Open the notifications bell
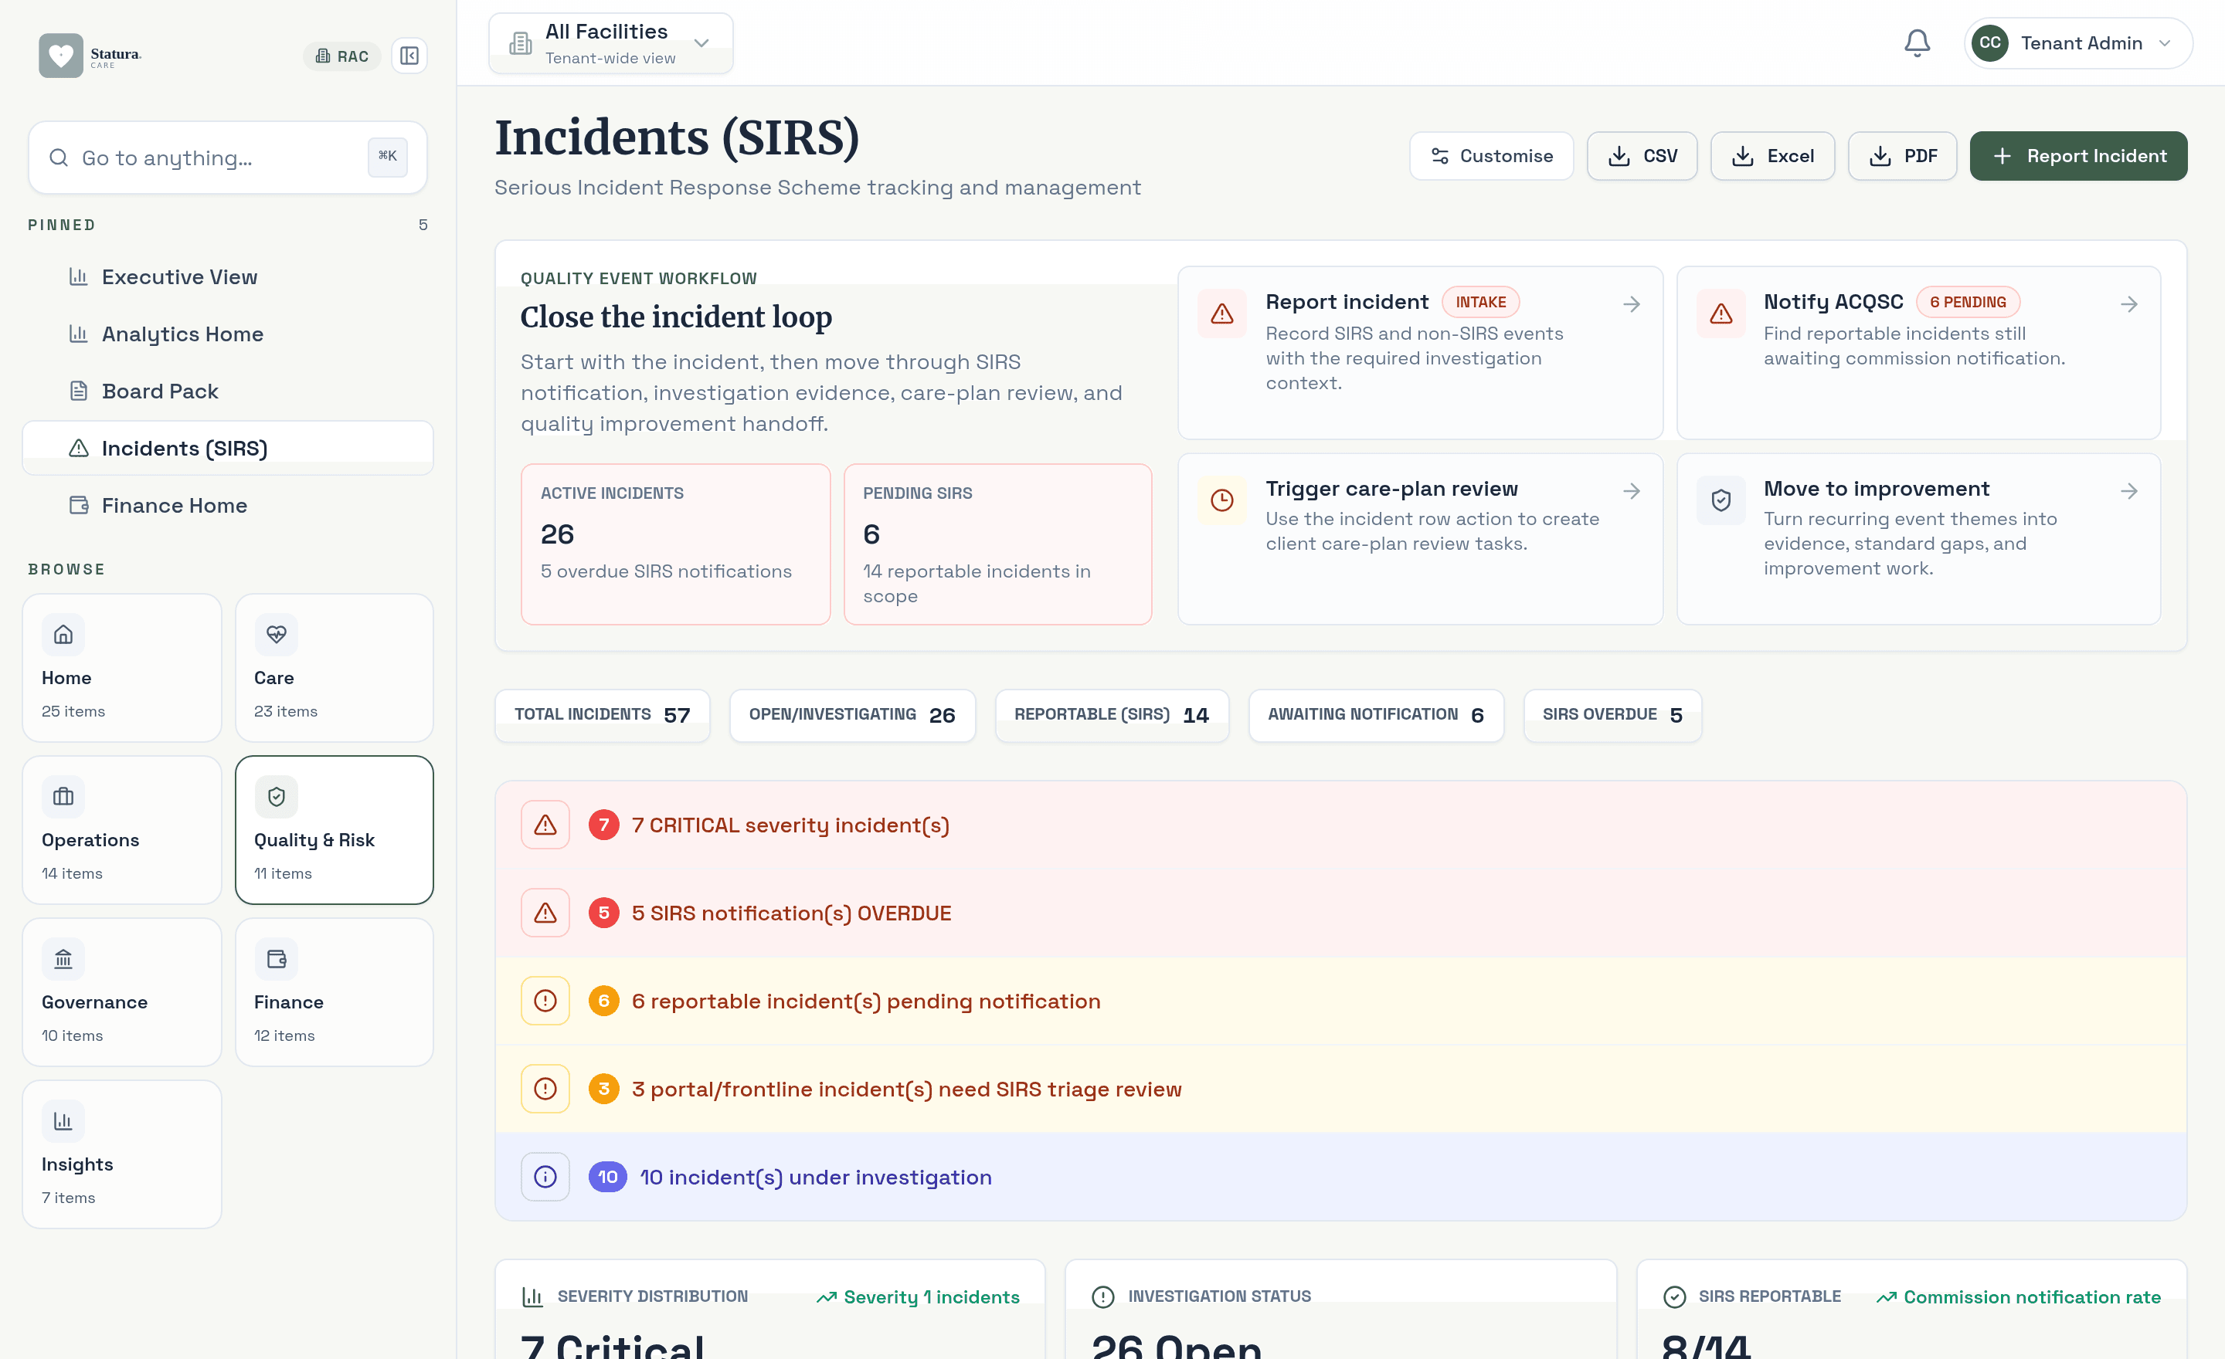Screen dimensions: 2225x1359 pos(1916,42)
